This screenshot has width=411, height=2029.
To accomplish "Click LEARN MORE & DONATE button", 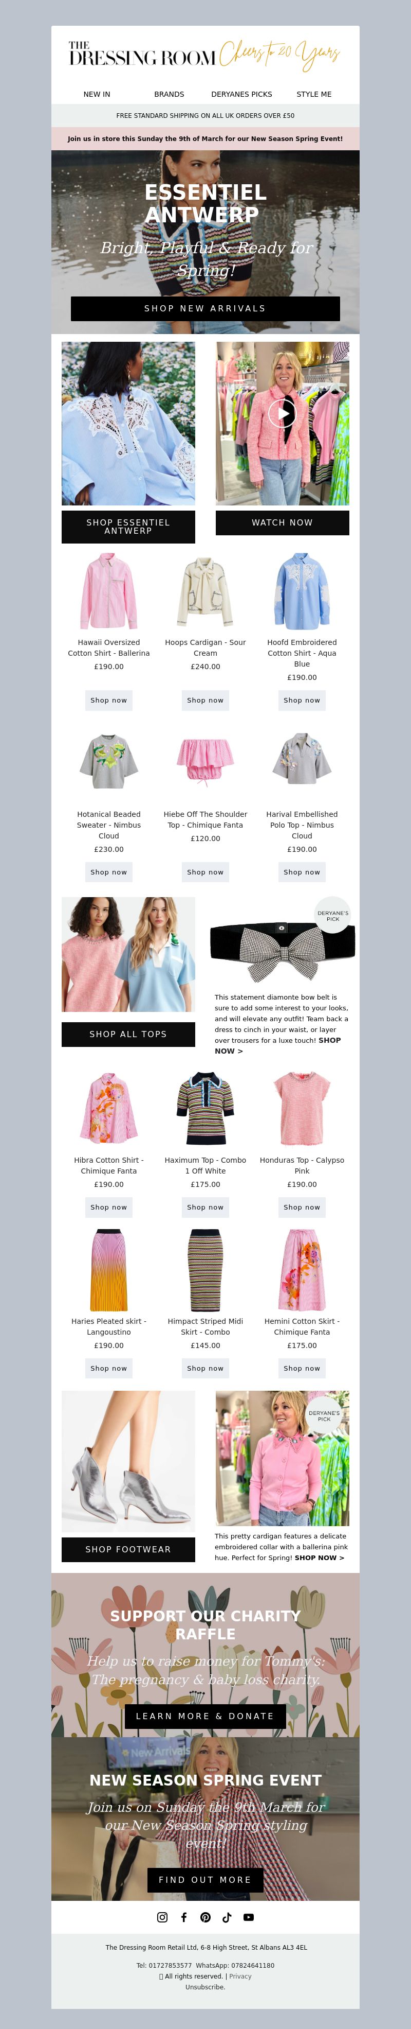I will (x=205, y=1716).
